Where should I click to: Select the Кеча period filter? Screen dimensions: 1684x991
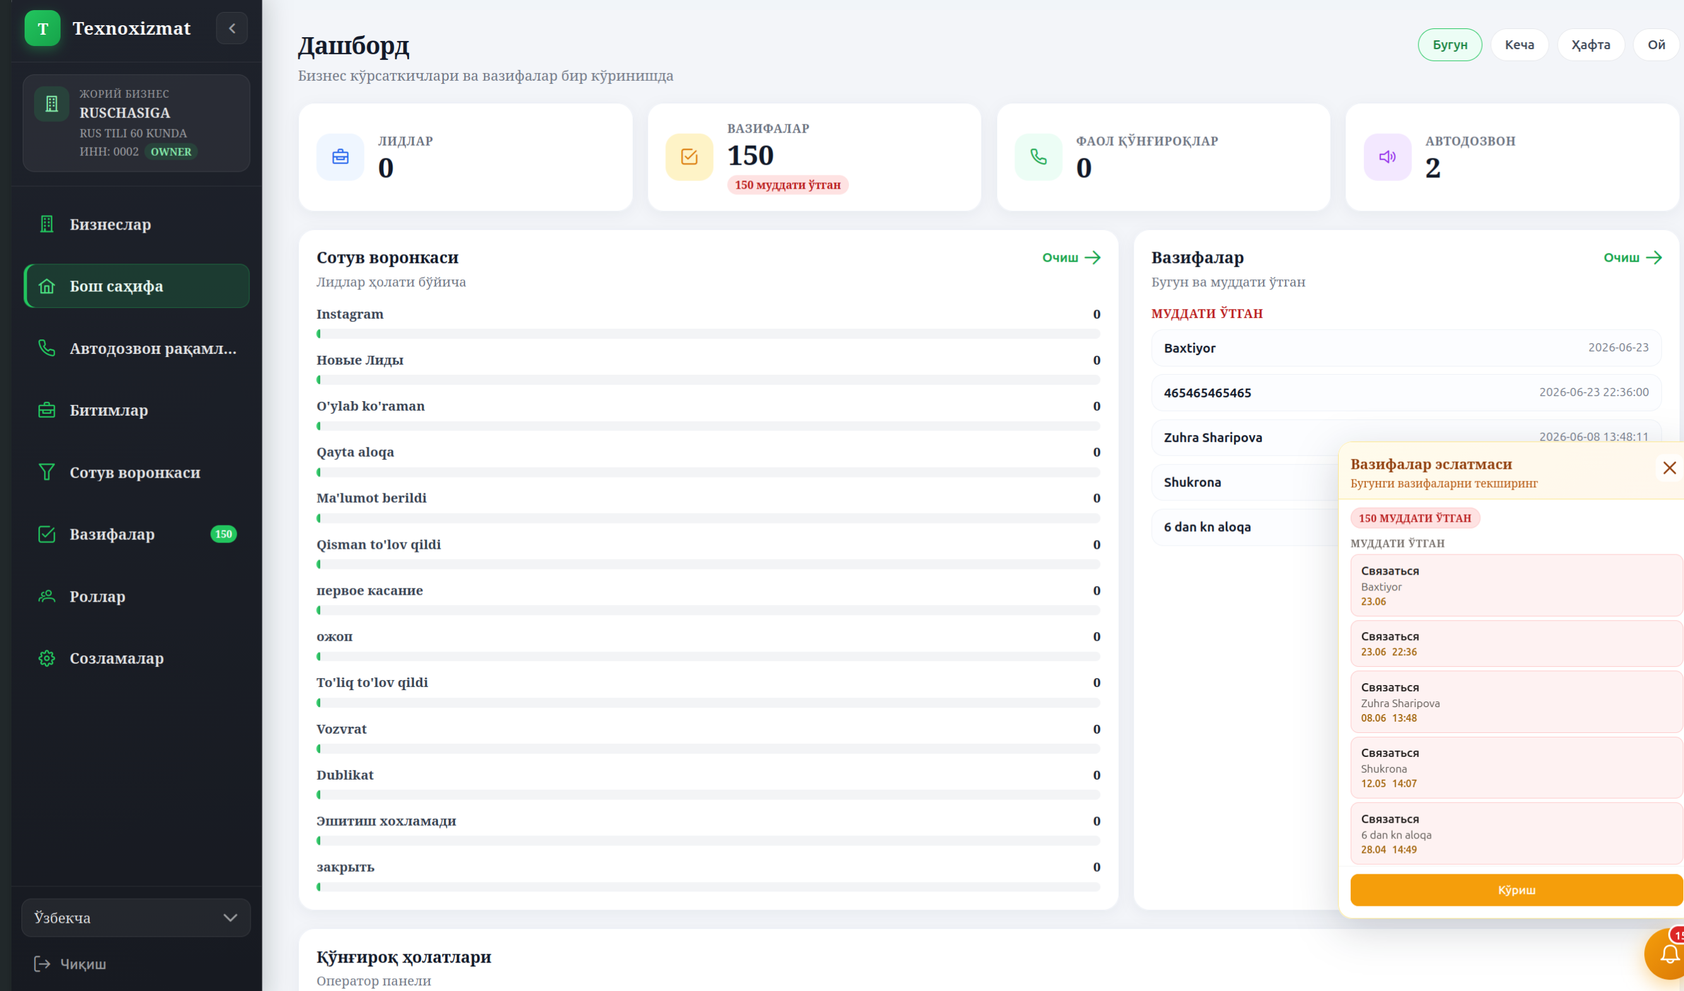1520,45
